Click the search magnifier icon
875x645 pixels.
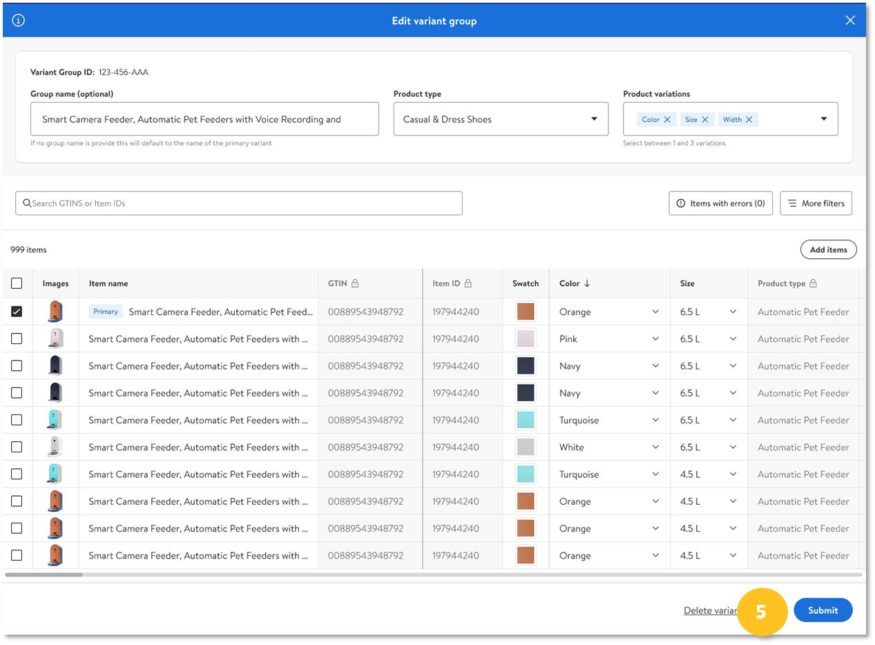27,203
